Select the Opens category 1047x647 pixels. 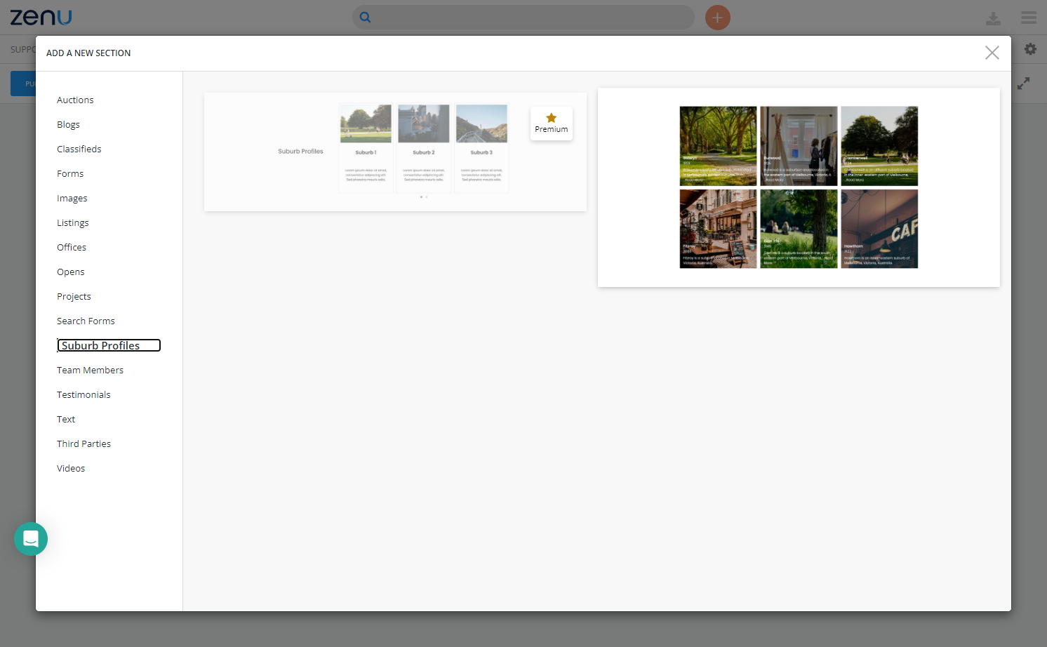tap(71, 272)
